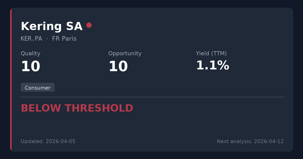Click the Updated: 2026-04-05 timestamp
Screen dimensions: 303x159
48,141
